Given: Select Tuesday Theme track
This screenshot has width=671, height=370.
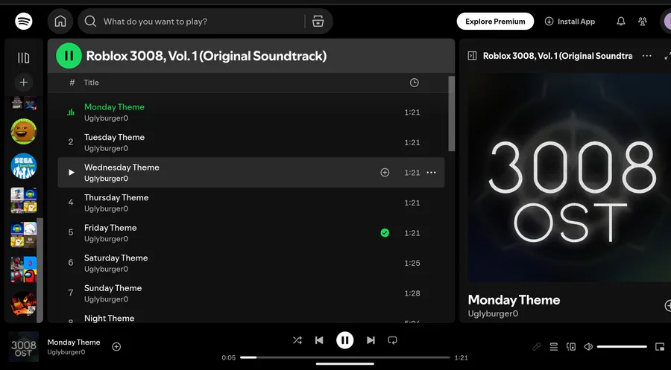Looking at the screenshot, I should (251, 142).
